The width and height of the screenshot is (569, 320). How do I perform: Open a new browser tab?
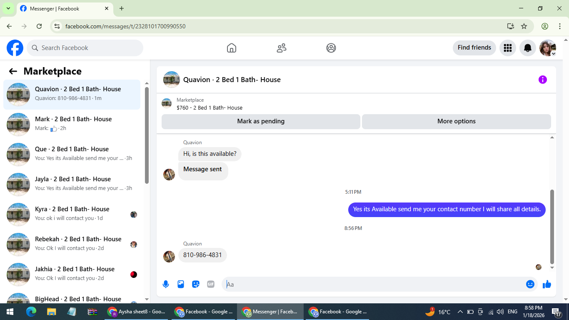pyautogui.click(x=122, y=8)
